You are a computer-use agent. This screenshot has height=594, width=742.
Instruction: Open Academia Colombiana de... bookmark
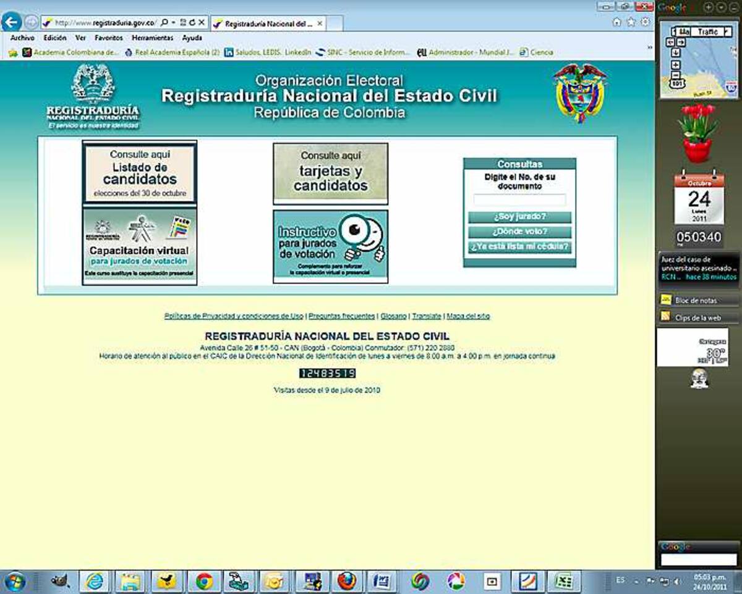click(71, 53)
